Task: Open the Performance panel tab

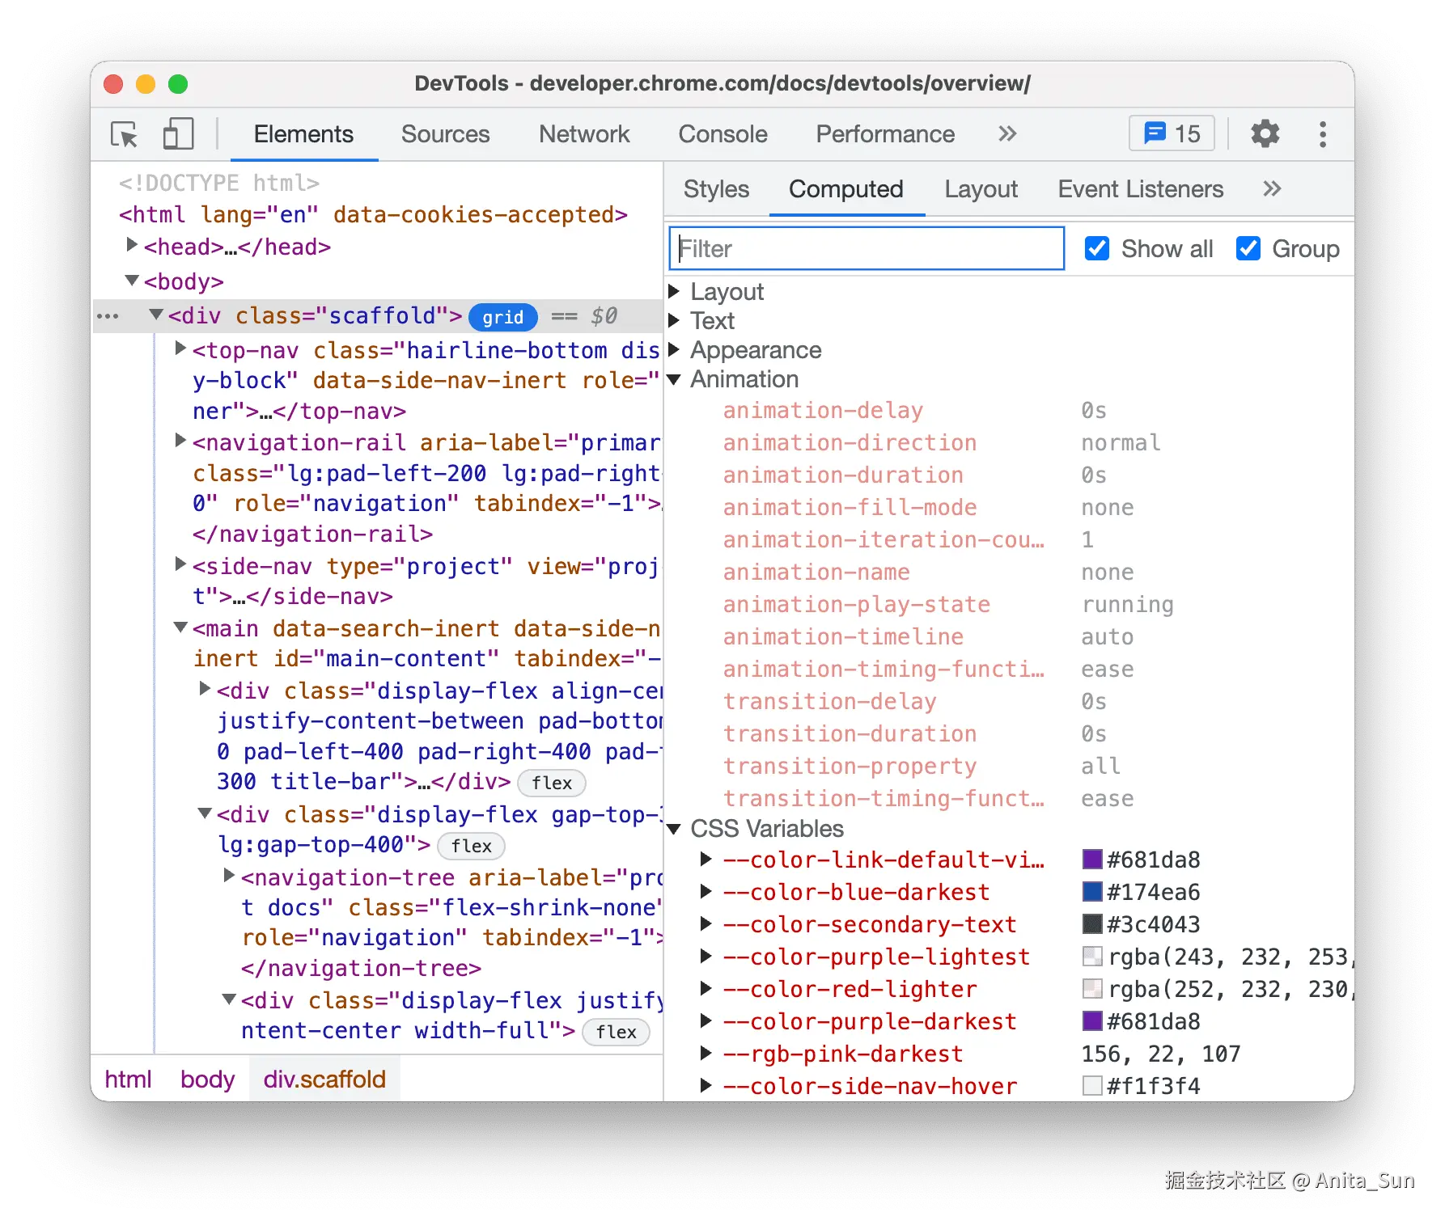Action: [885, 134]
